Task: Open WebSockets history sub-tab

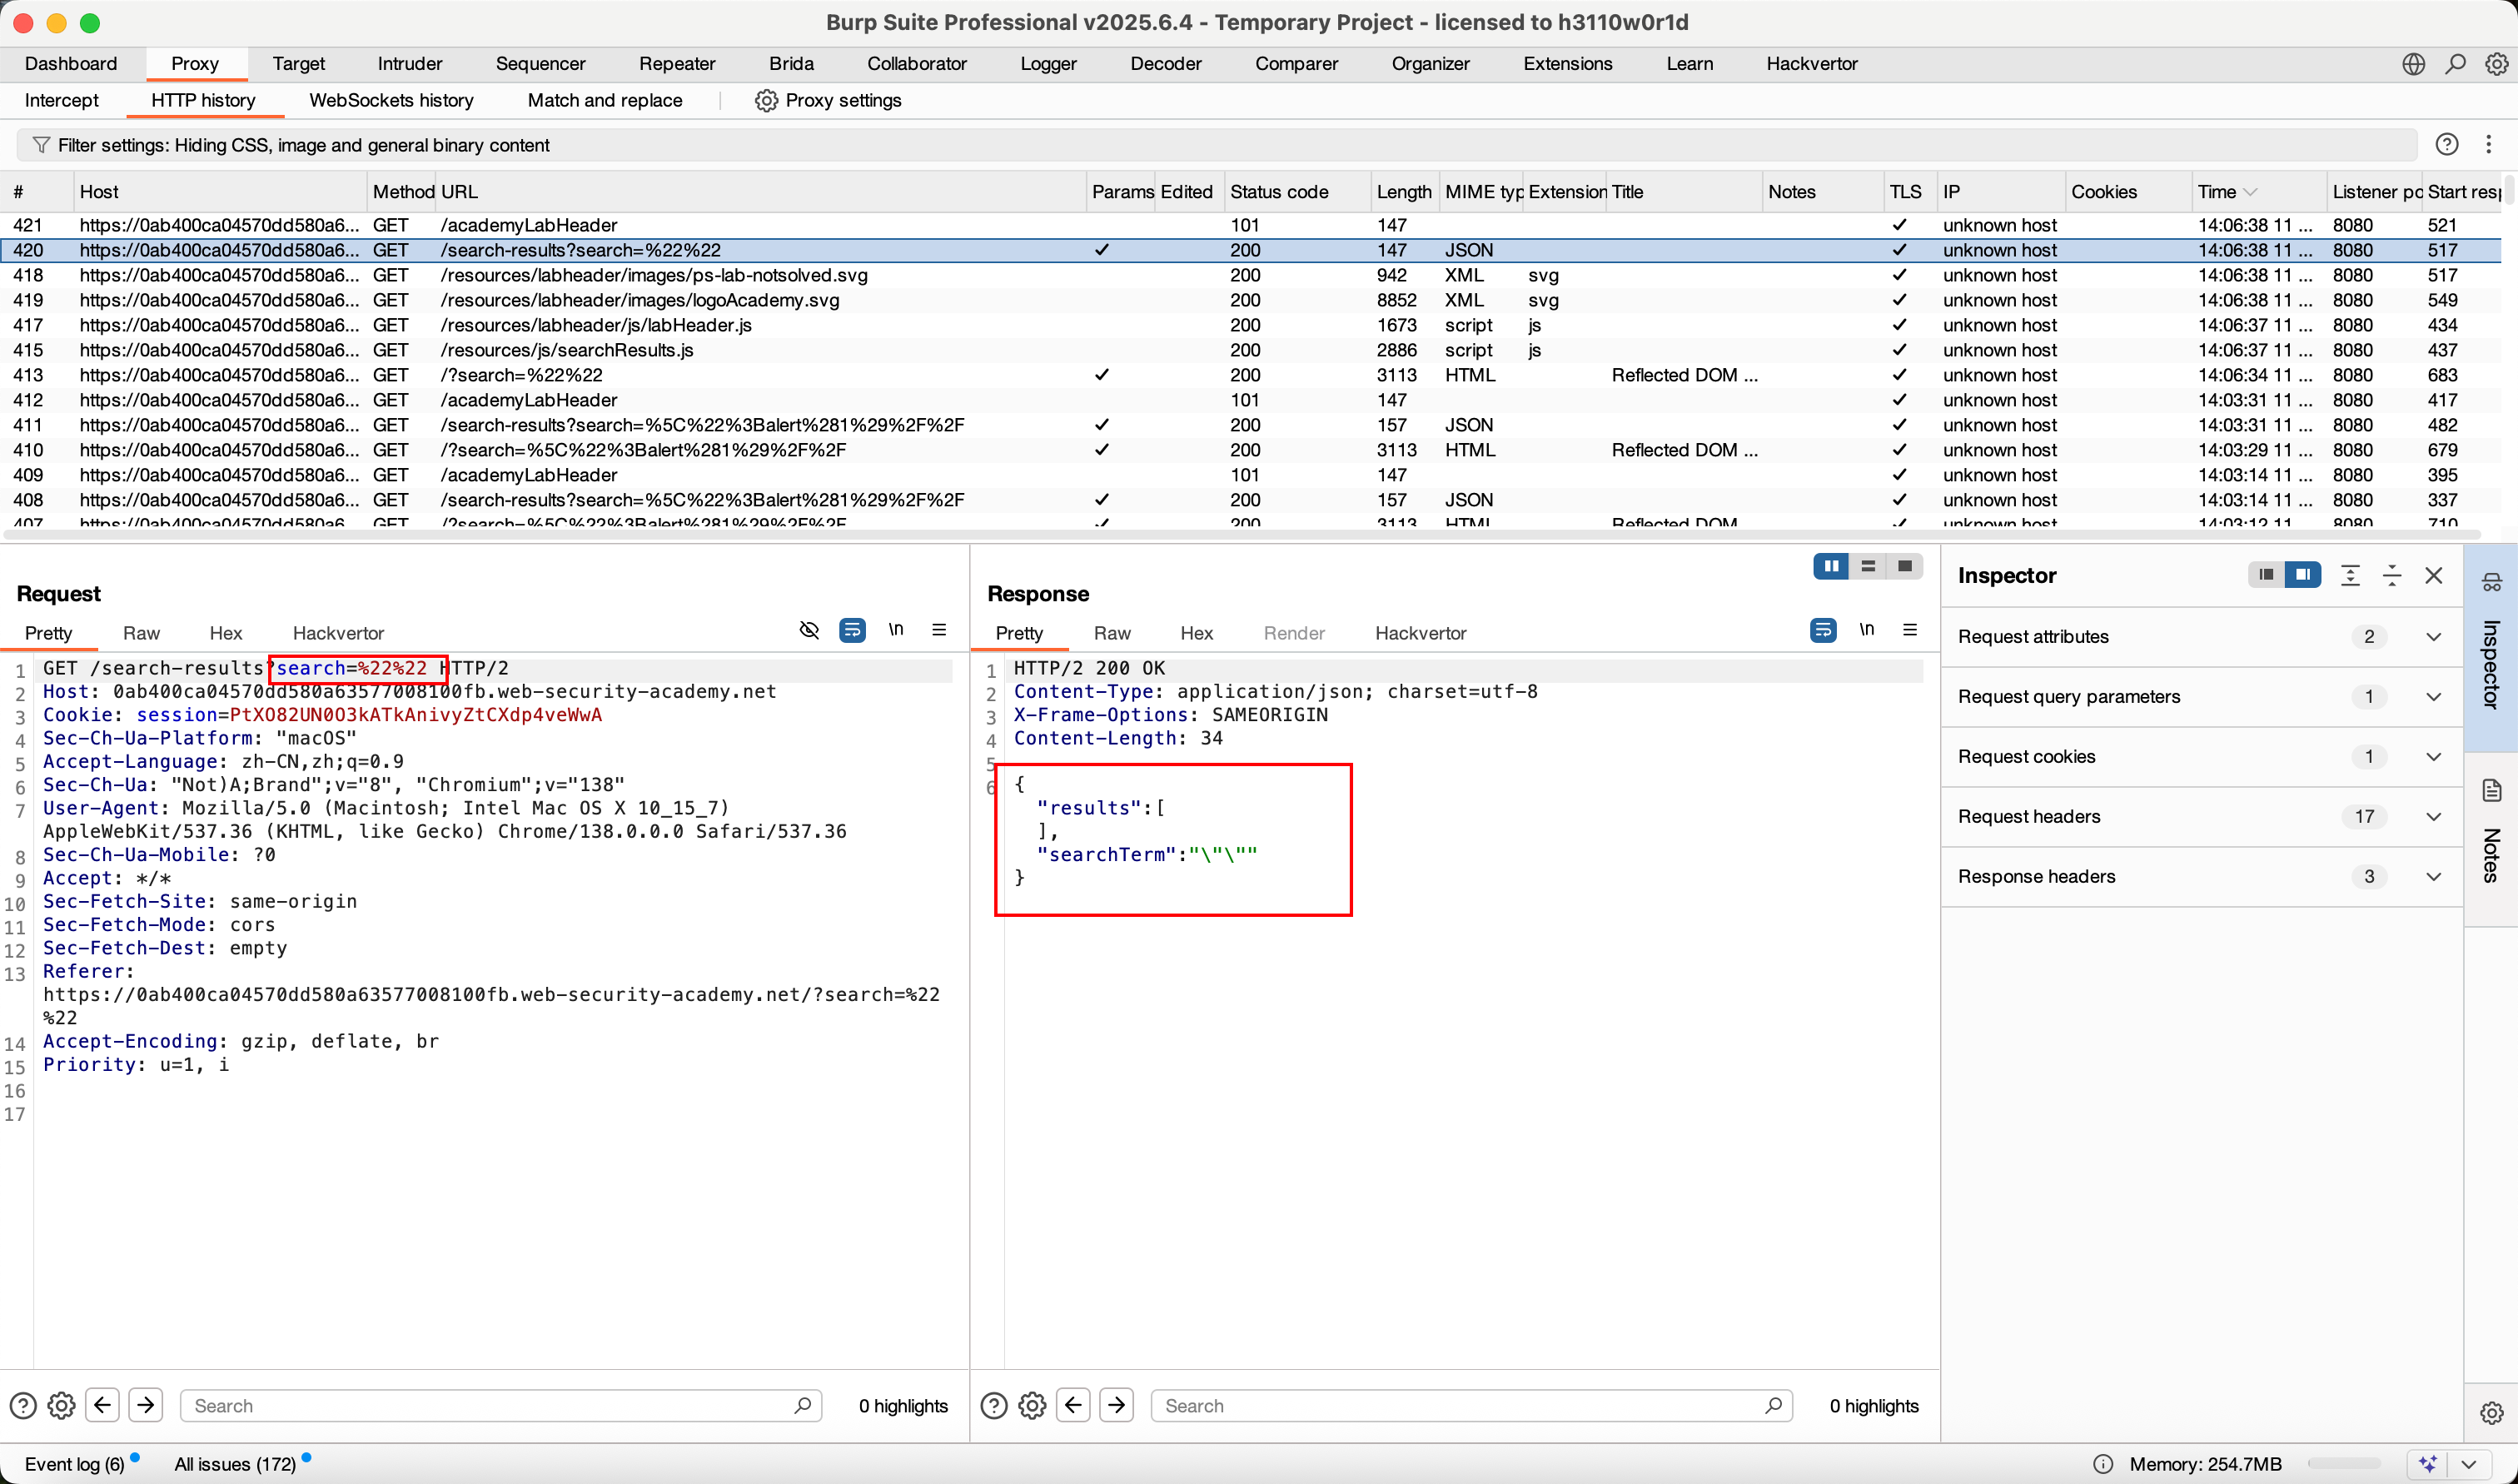Action: (391, 100)
